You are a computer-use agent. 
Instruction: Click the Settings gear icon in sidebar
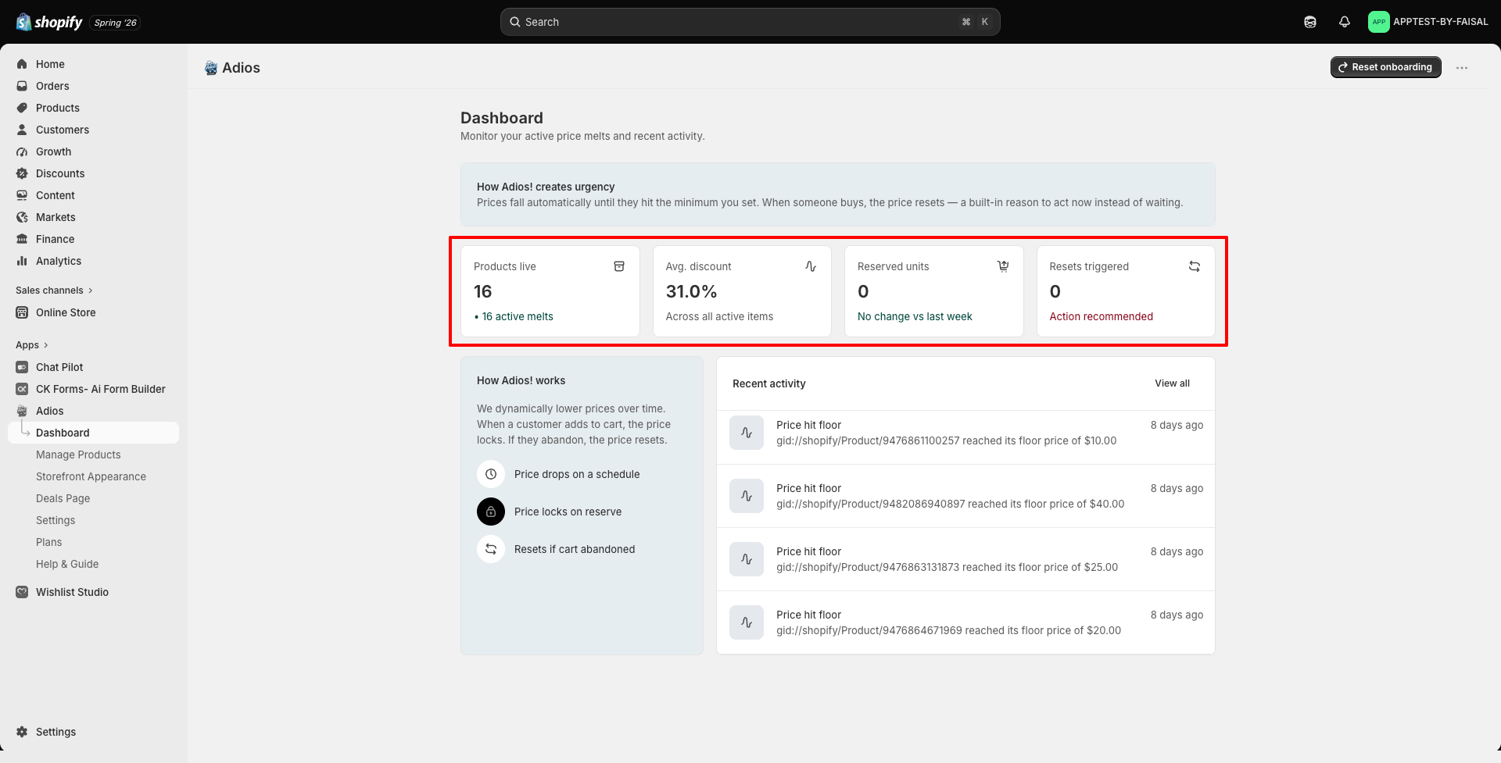click(x=22, y=732)
